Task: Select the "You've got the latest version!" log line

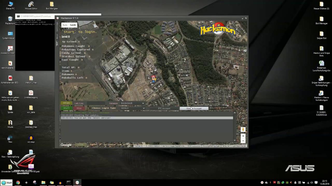Action: 147,118
